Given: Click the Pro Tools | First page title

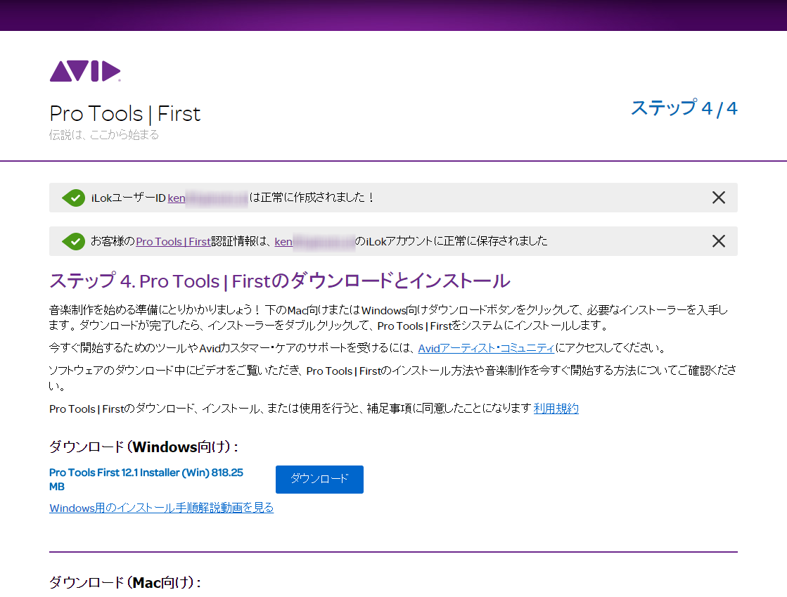Looking at the screenshot, I should tap(125, 114).
